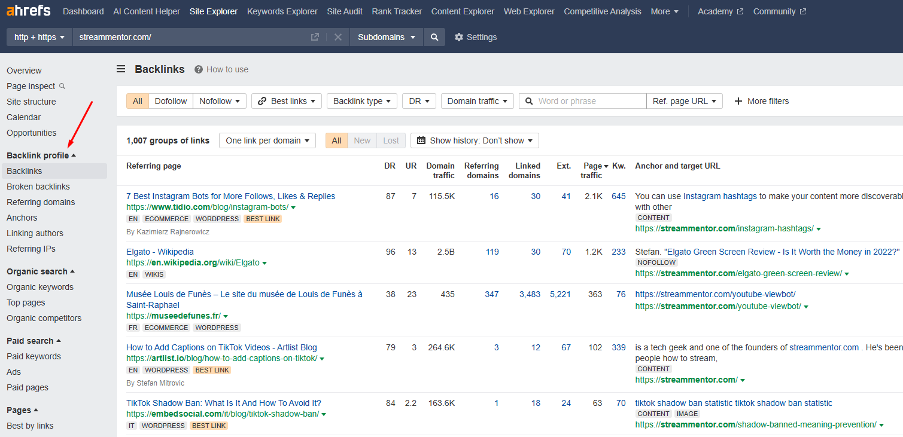Open Competitive Analysis tab

(603, 11)
